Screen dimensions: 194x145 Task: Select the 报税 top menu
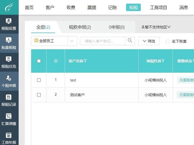133,8
